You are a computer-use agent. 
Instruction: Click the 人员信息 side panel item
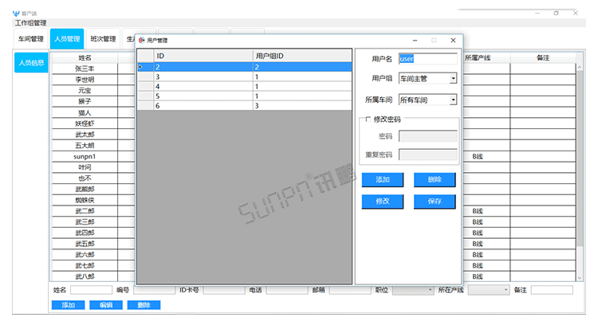coord(32,62)
